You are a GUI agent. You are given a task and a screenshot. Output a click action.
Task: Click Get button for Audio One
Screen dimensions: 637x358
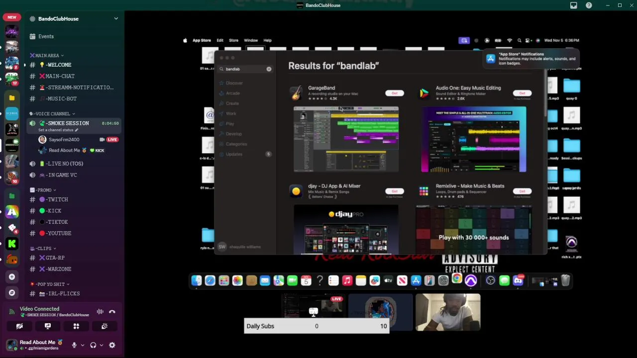pos(522,93)
